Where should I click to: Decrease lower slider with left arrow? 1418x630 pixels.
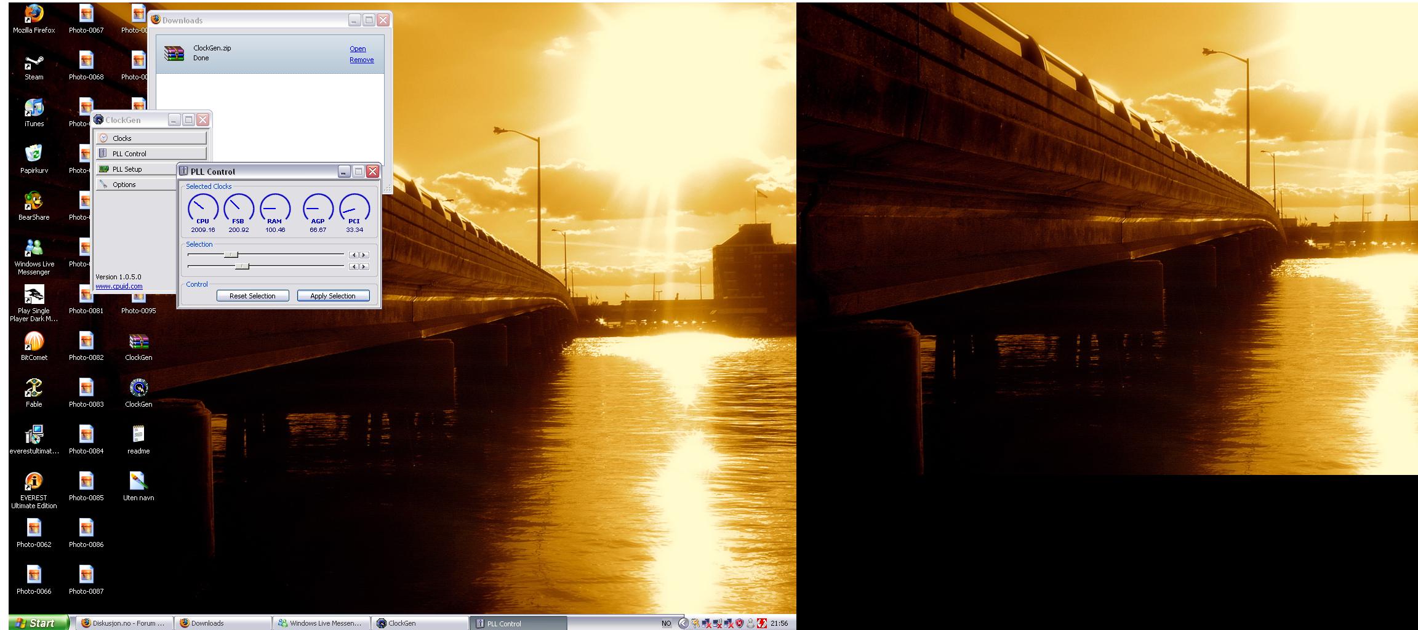pos(354,266)
